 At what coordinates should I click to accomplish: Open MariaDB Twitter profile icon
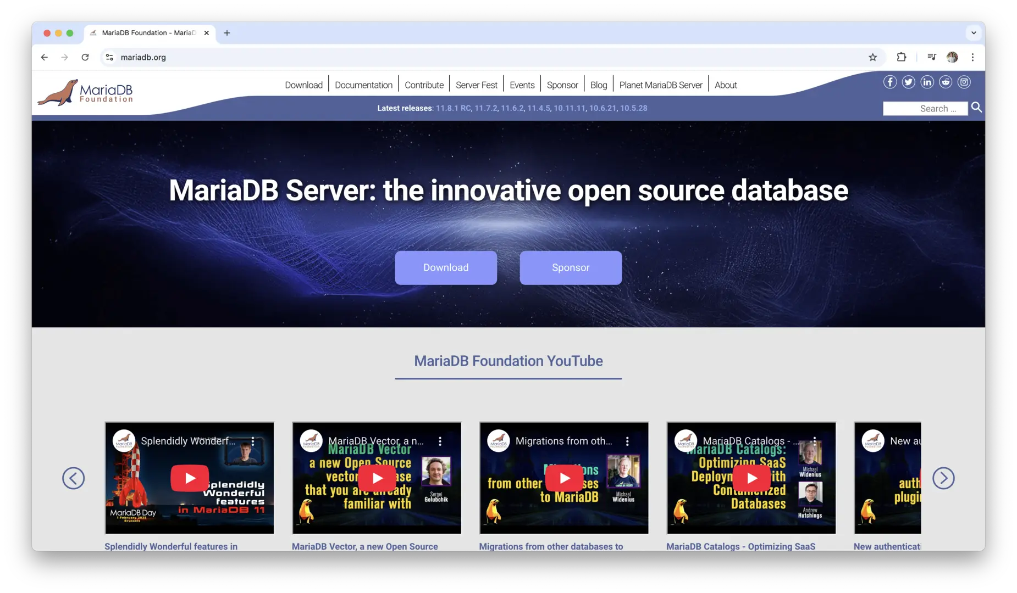point(908,82)
